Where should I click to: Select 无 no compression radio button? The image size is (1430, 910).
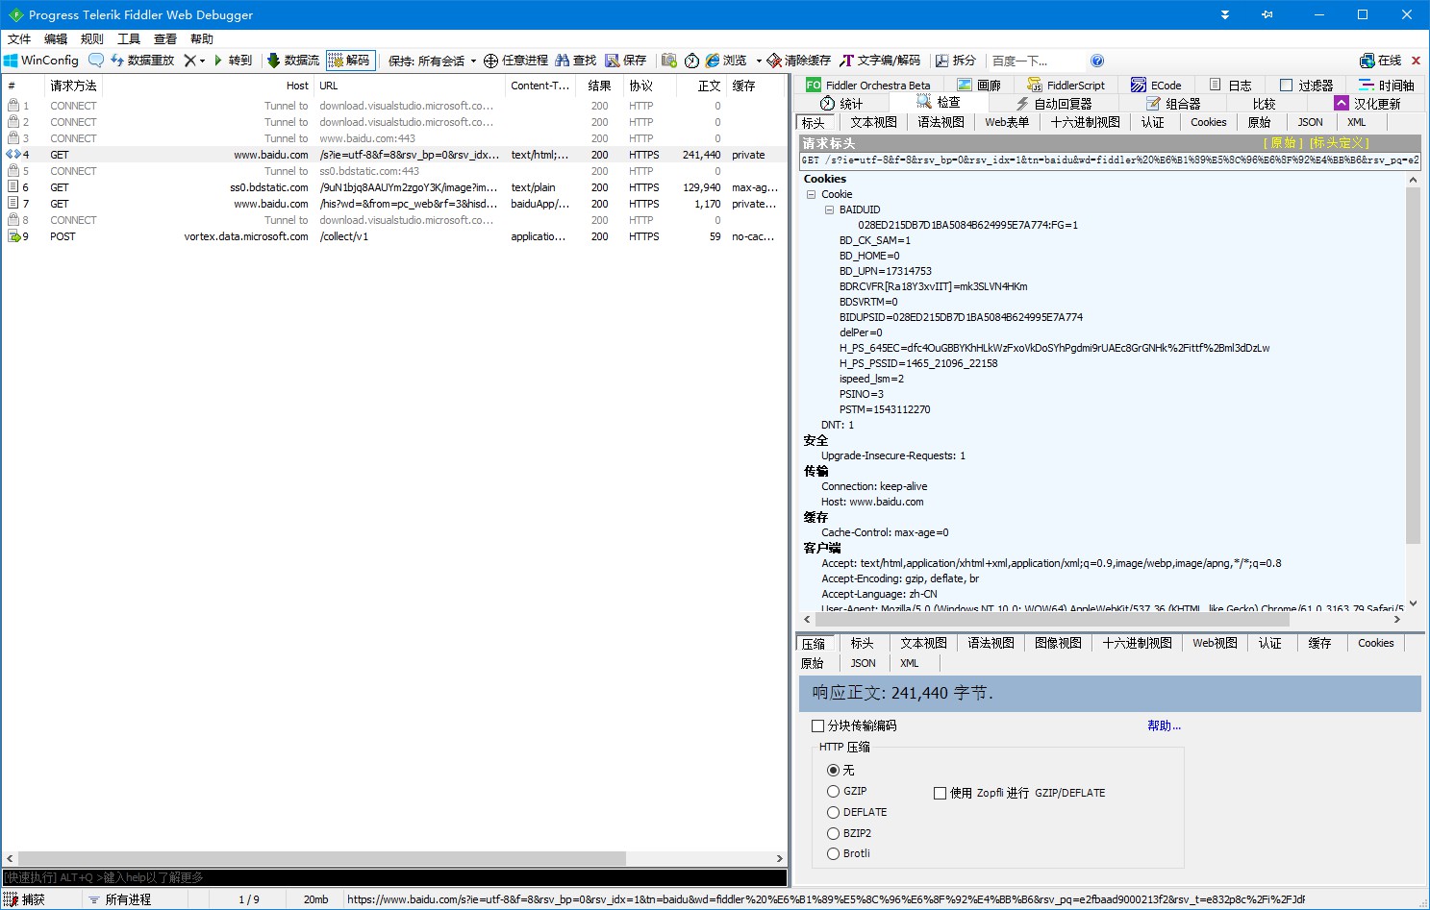pos(833,770)
